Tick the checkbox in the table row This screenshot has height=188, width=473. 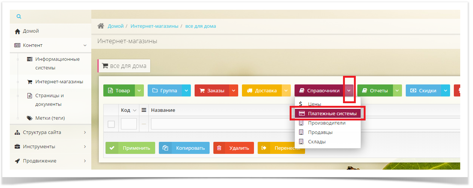[111, 124]
